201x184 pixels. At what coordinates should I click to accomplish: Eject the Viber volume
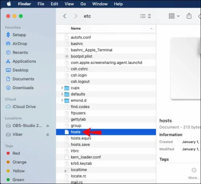(47, 135)
